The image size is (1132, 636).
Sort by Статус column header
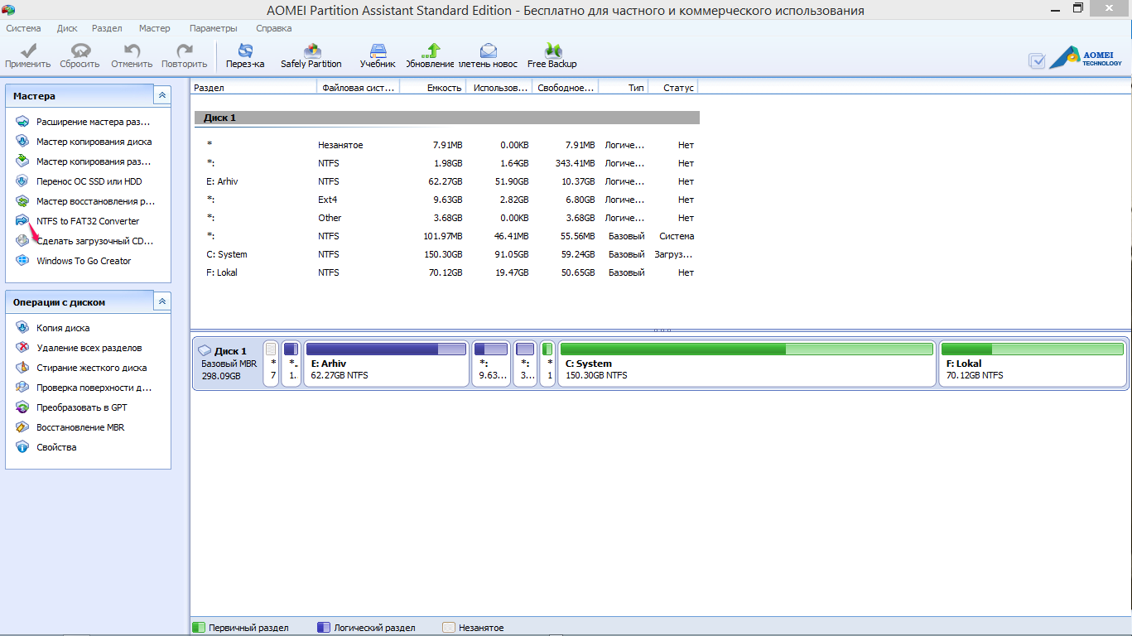point(673,87)
